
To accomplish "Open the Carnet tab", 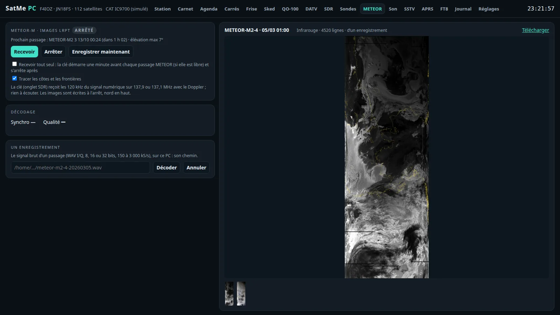I will [x=185, y=9].
